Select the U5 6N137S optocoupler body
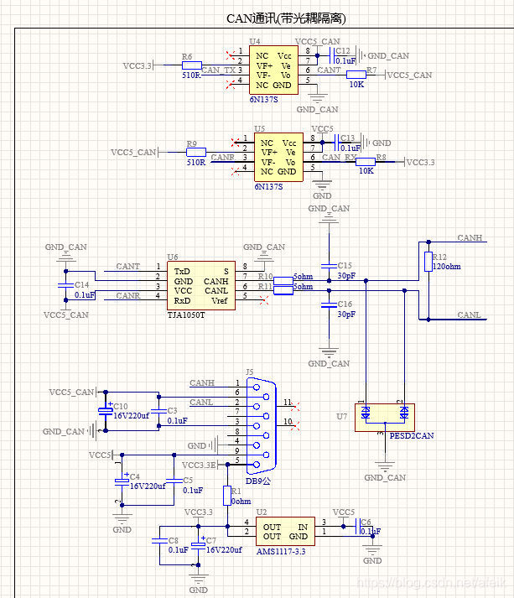 click(278, 157)
